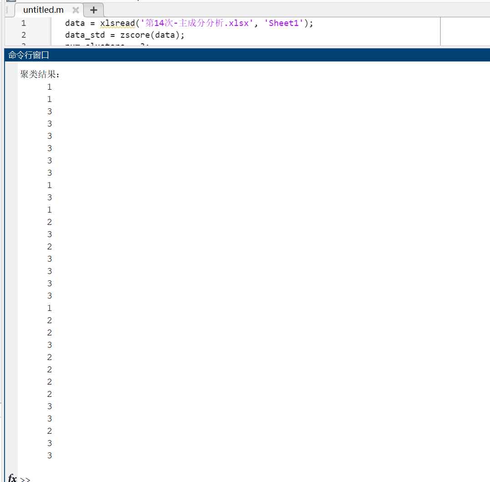
Task: Switch to the untitled.m editor tab
Action: 43,10
